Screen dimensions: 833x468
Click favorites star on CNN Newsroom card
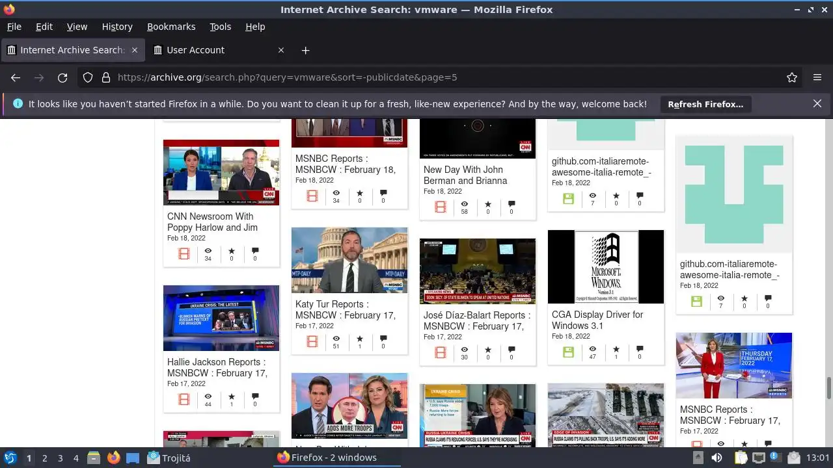[x=232, y=250]
